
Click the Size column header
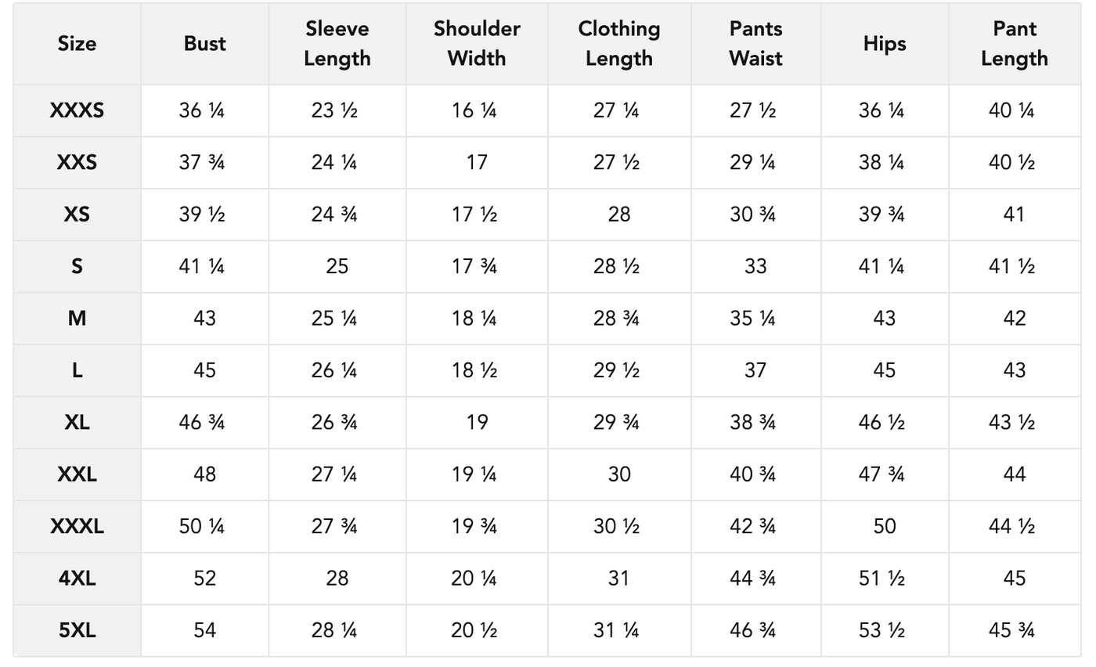click(77, 44)
